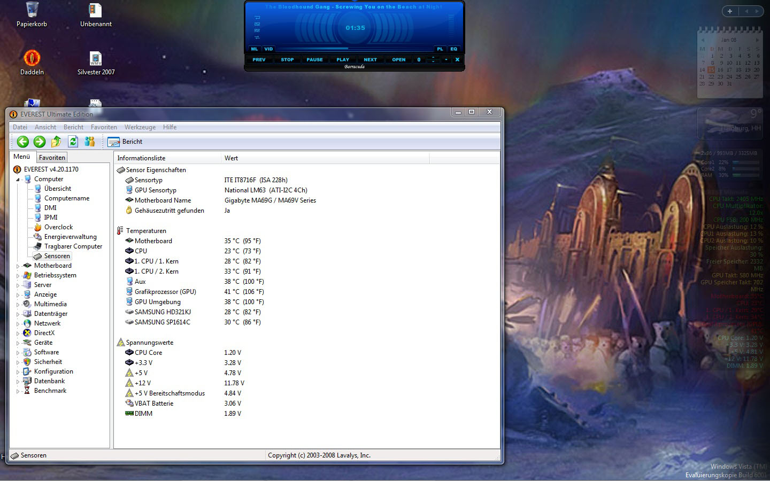Click the lock icon beside Gehäusezutritt gefunden
770x481 pixels.
coord(129,211)
